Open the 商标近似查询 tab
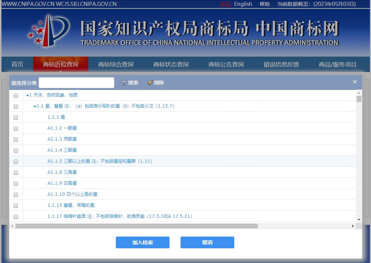Viewport: 371px width, 263px height. point(61,64)
